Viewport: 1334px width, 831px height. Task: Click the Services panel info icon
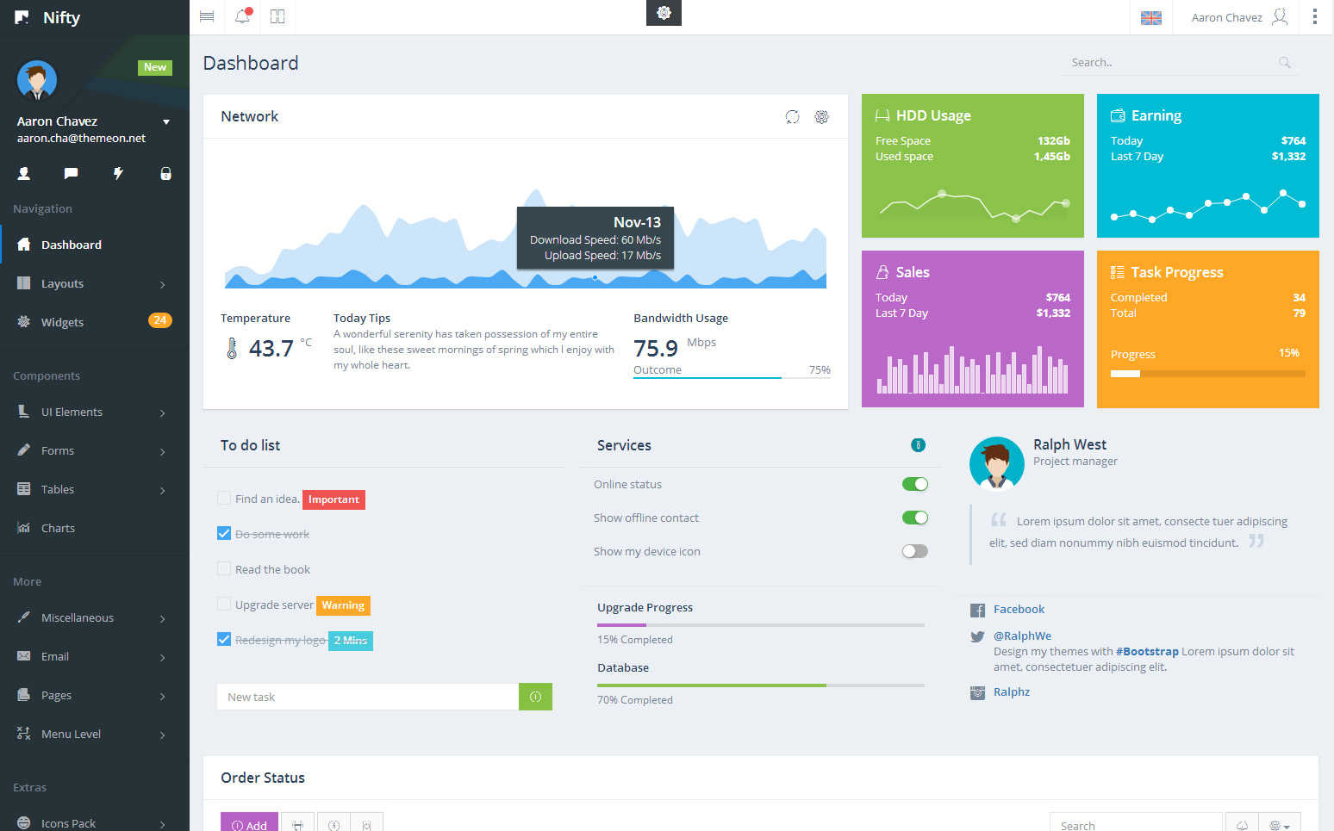point(918,445)
